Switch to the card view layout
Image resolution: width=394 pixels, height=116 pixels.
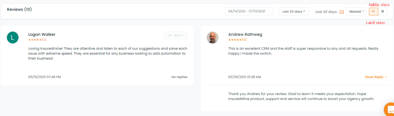[374, 11]
